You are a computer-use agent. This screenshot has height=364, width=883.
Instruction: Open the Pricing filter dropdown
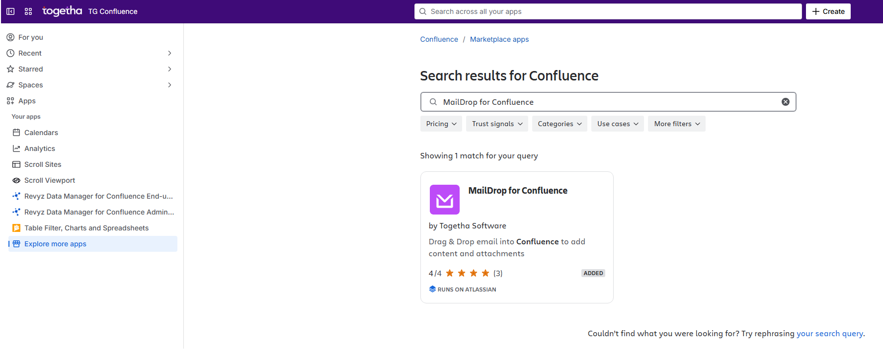(x=441, y=124)
